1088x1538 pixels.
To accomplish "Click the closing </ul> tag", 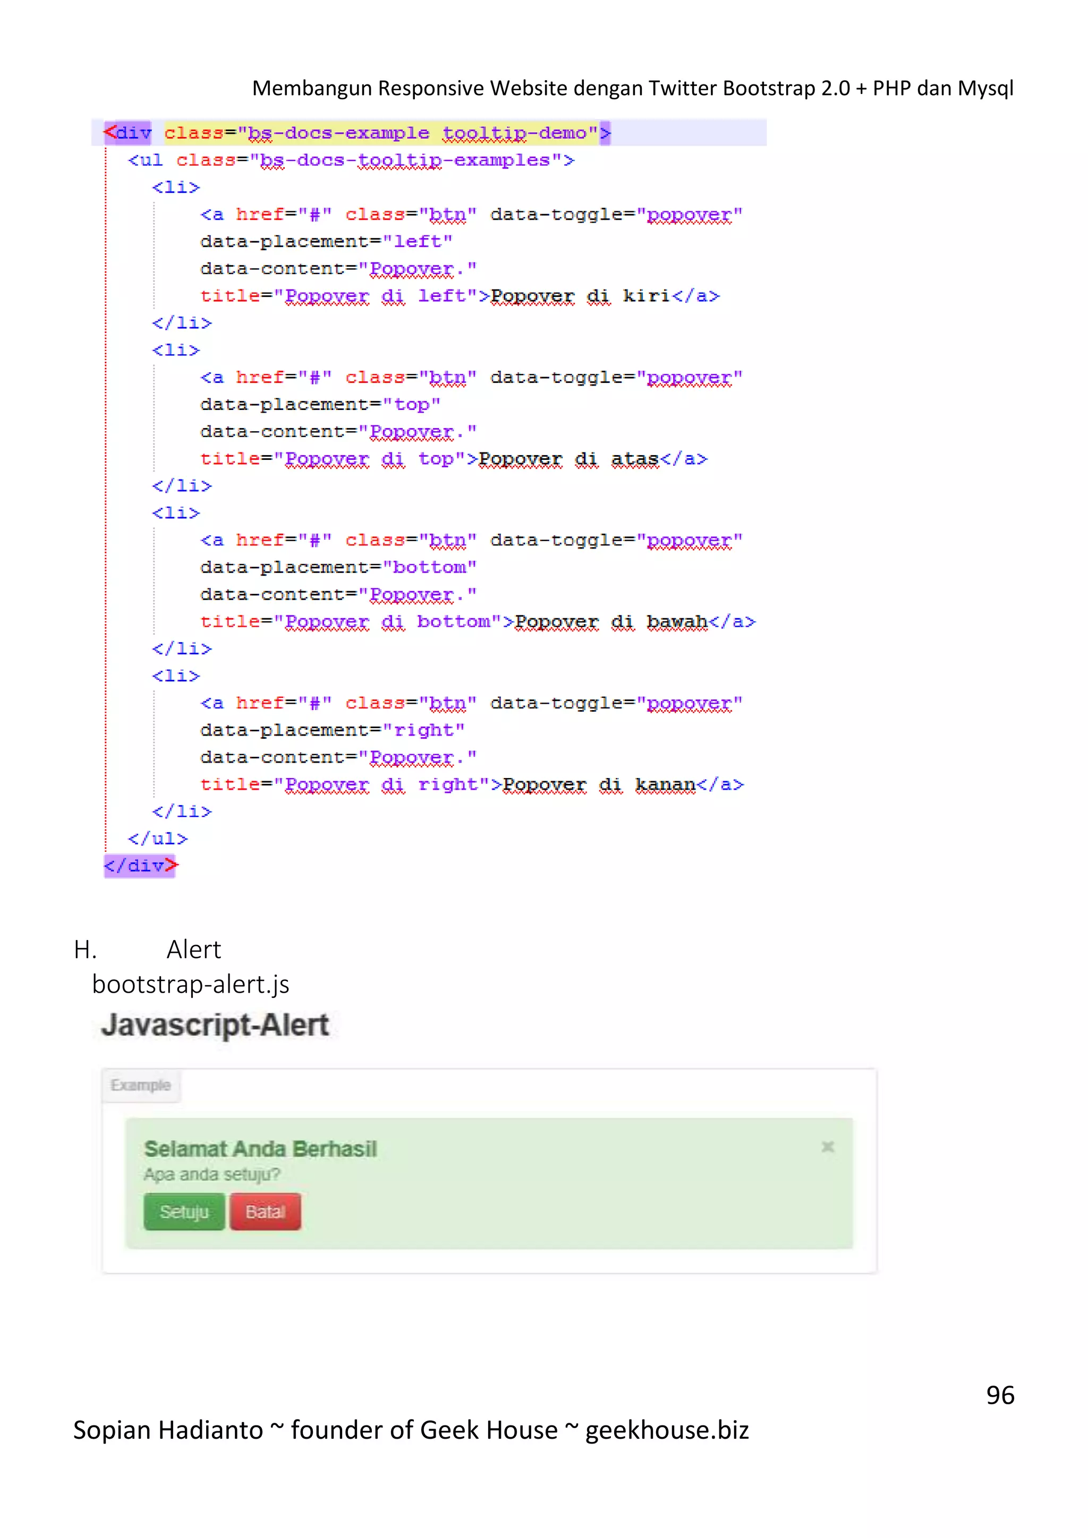I will point(158,839).
